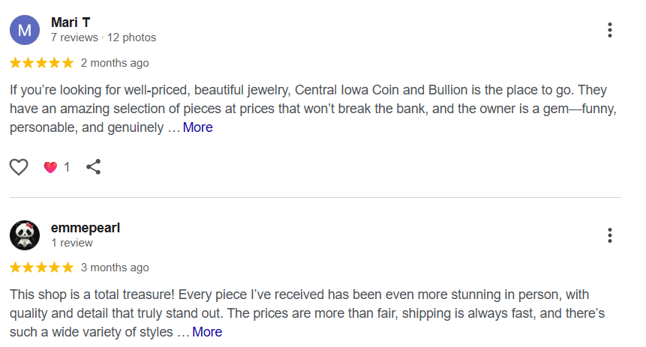
Task: Click the divider line between the reviews
Action: [315, 198]
